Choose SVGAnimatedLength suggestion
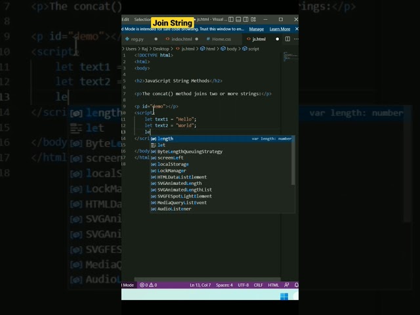Viewport: 420px width, 315px height. (222, 184)
